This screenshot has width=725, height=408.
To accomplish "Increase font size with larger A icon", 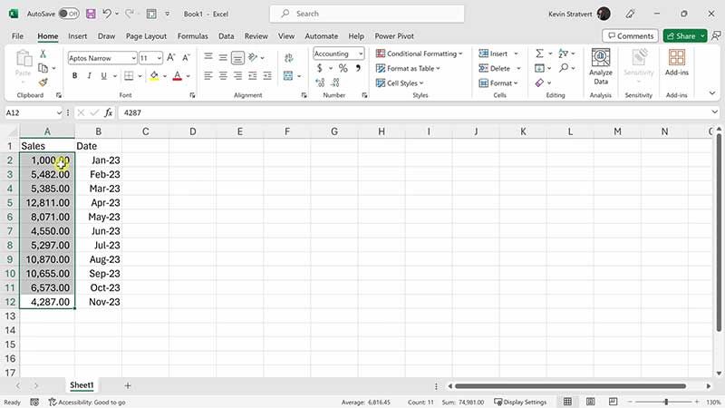I will 170,58.
